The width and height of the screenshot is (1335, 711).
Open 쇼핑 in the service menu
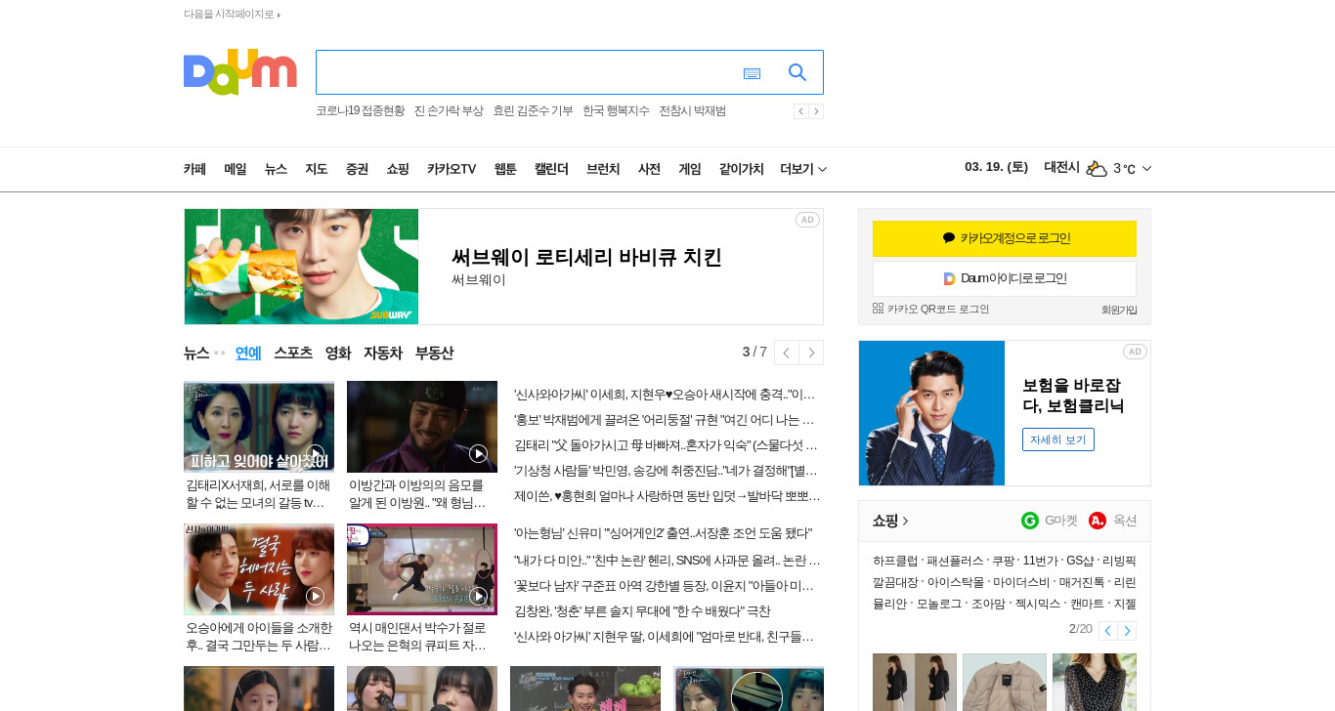pyautogui.click(x=398, y=169)
